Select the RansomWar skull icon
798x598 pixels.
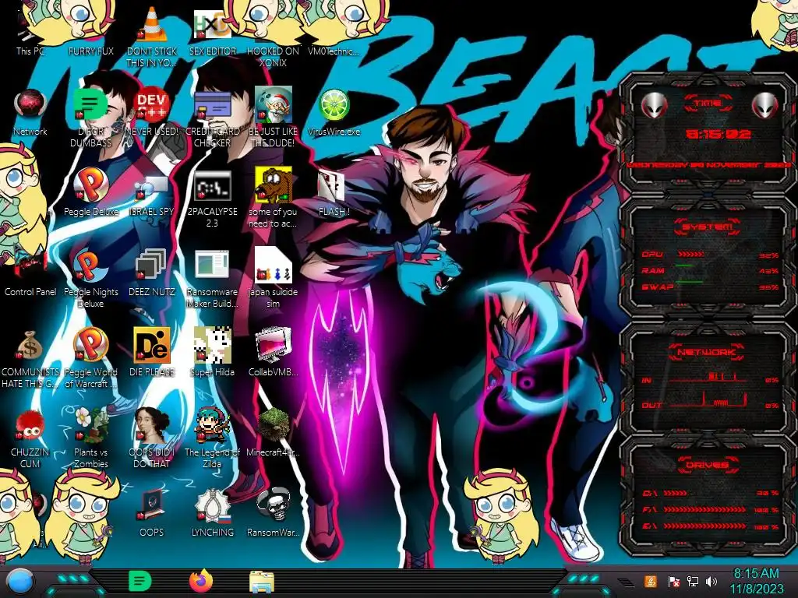[x=273, y=512]
